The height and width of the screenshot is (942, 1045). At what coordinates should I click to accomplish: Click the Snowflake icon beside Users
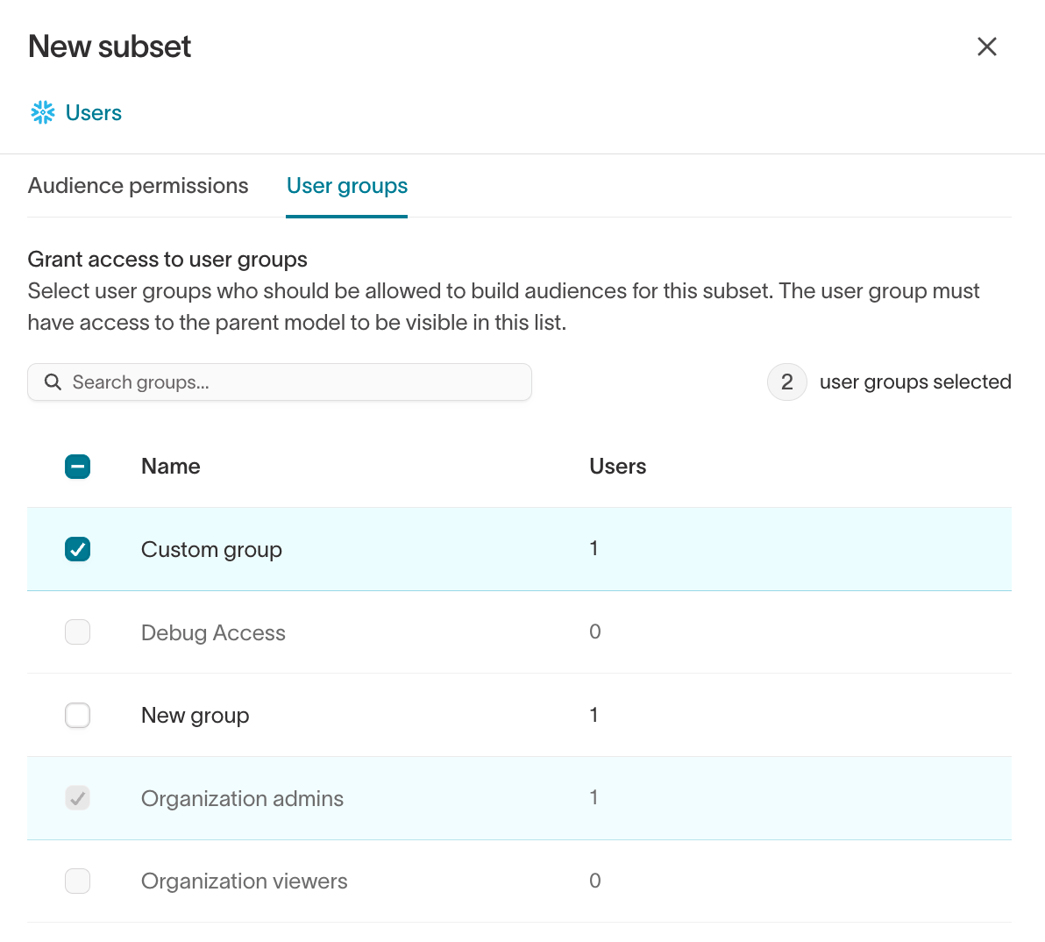[43, 112]
